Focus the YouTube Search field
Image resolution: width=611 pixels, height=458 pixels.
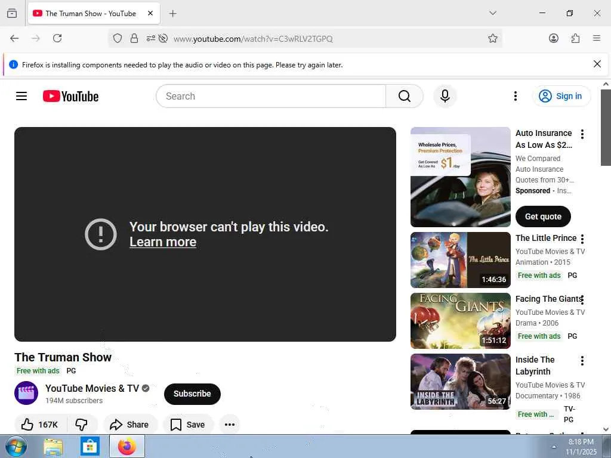(271, 96)
